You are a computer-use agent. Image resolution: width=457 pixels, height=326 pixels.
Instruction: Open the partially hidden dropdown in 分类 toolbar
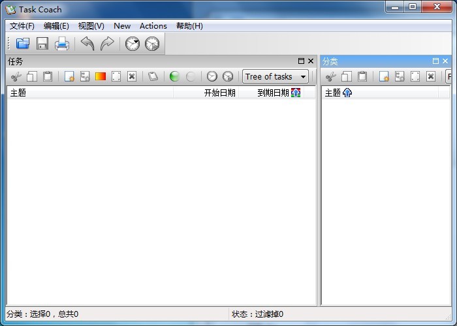(449, 76)
